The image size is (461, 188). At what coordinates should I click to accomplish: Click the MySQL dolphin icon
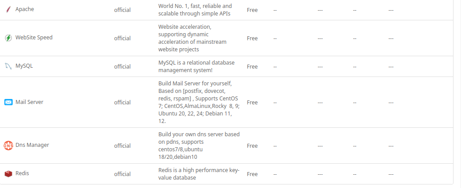pos(8,66)
